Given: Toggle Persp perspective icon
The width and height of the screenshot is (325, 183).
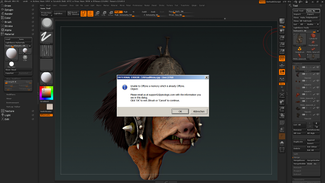Looking at the screenshot, I should pyautogui.click(x=282, y=58).
